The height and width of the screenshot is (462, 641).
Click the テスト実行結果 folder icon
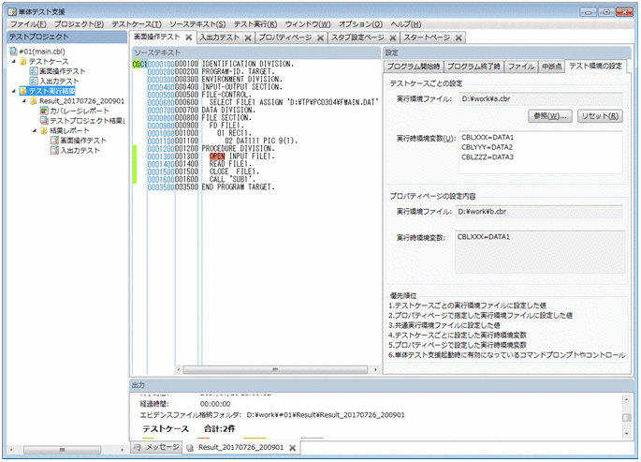click(x=23, y=91)
